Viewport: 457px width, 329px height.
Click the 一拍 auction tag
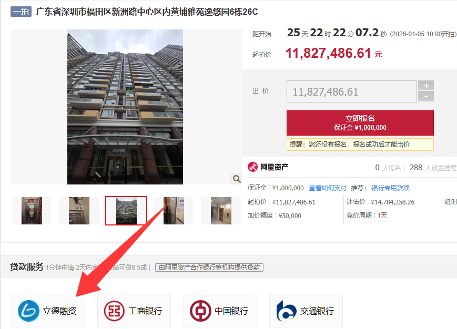pyautogui.click(x=21, y=12)
